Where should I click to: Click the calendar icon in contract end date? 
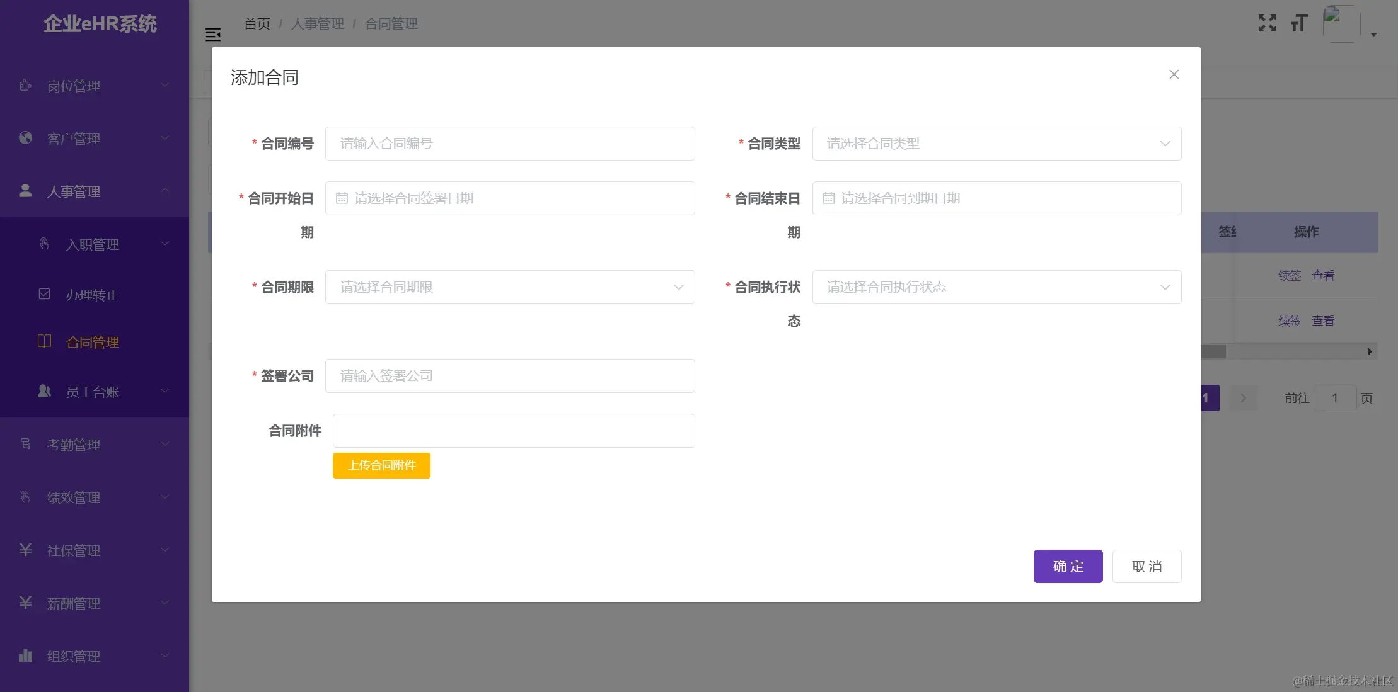click(x=828, y=198)
